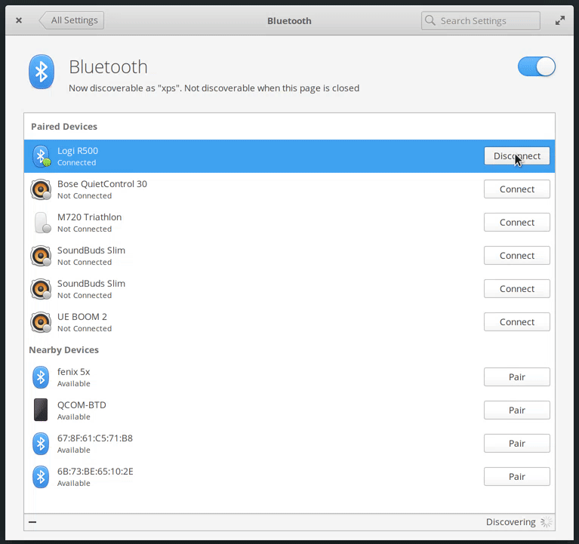Viewport: 579px width, 544px height.
Task: Select the M720 Triathlon row text
Action: pyautogui.click(x=89, y=217)
